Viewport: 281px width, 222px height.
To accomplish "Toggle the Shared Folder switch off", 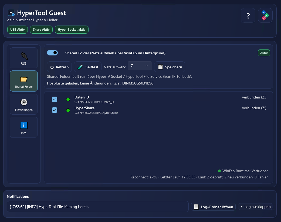I will 52,53.
